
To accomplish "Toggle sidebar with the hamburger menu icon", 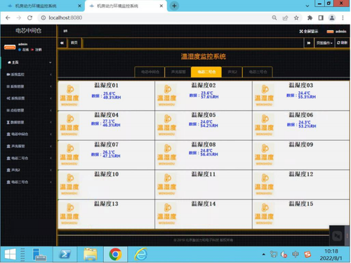I will pyautogui.click(x=65, y=31).
